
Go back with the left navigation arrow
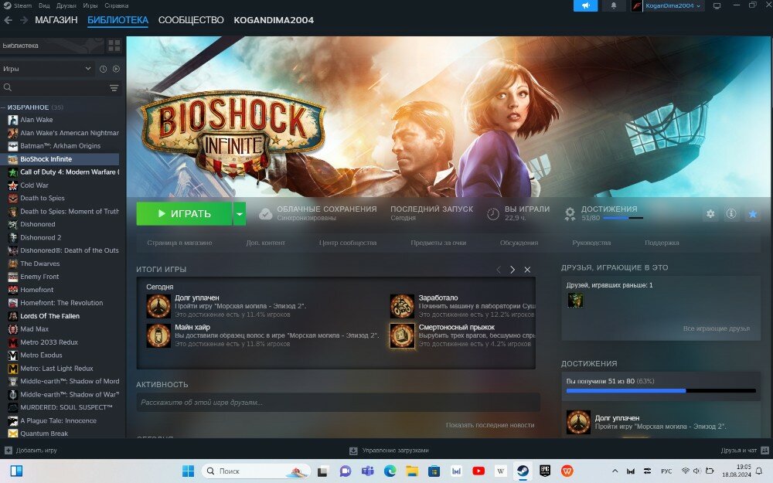click(x=8, y=20)
